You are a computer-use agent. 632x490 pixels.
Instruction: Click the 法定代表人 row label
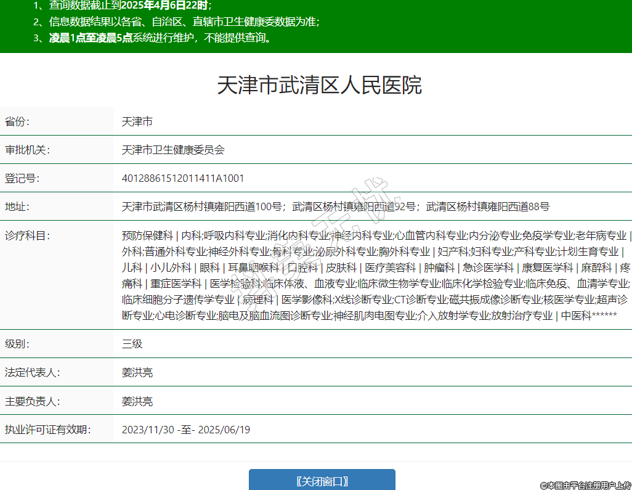pos(32,373)
